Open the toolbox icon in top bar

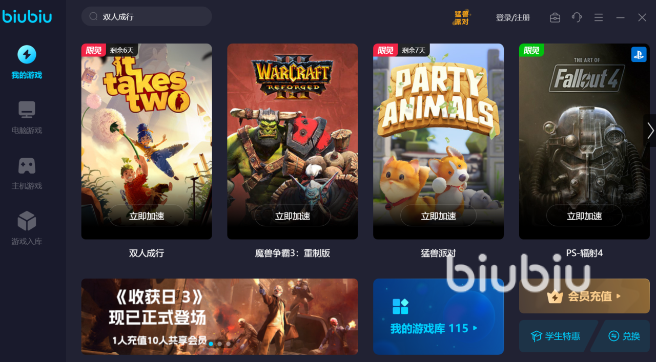point(555,18)
